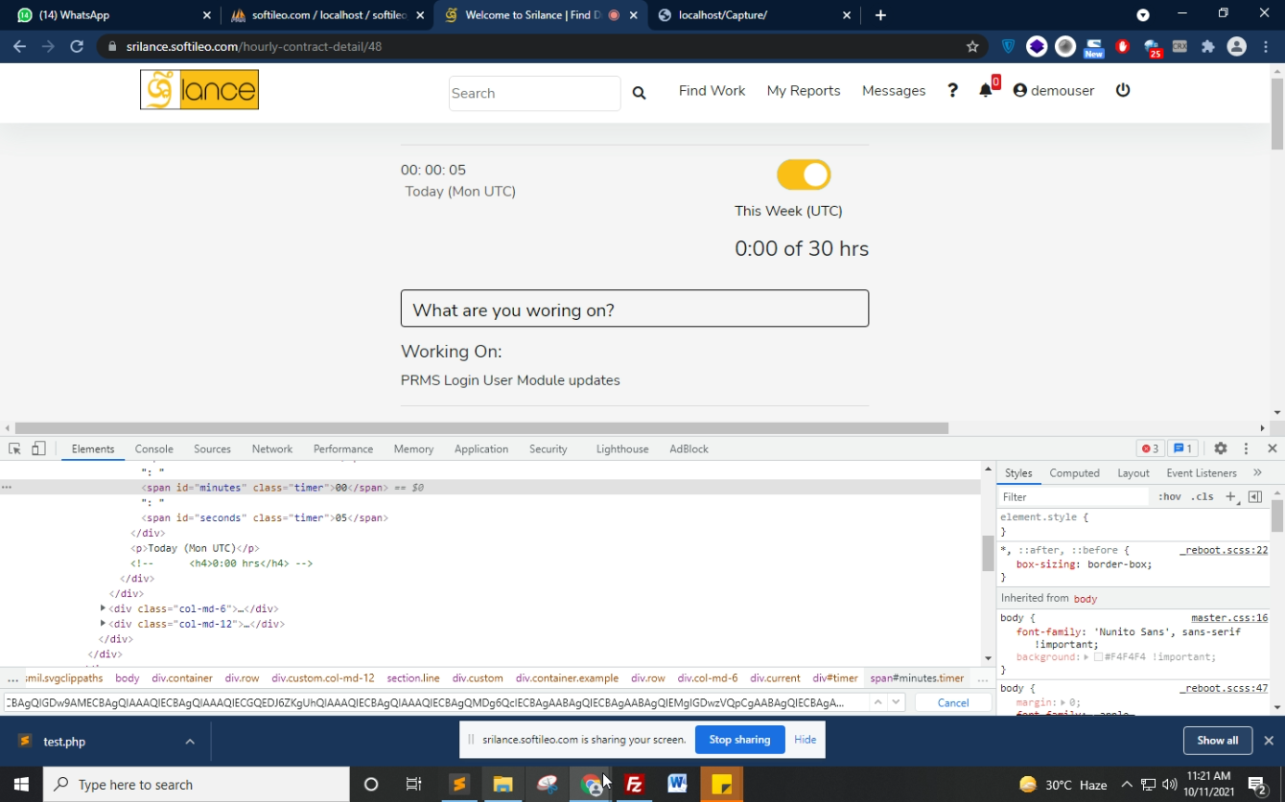Expand the col-md-6 div node
The width and height of the screenshot is (1285, 802).
pyautogui.click(x=103, y=608)
